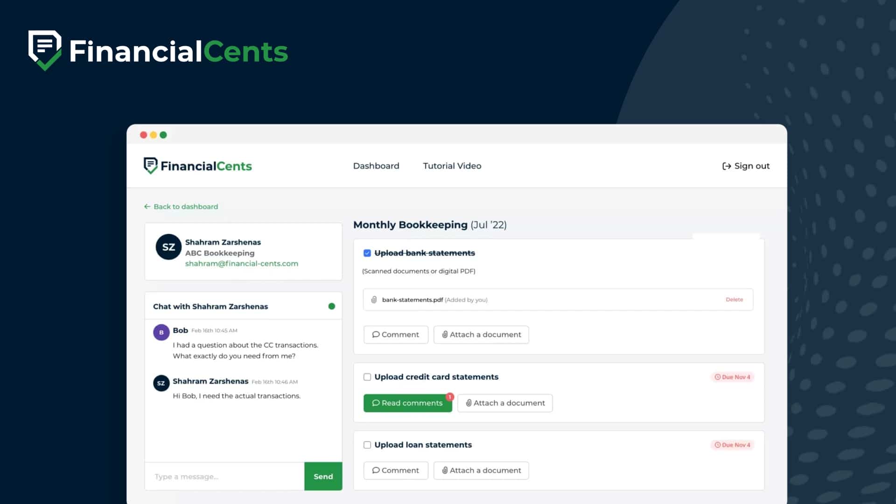Click the Due Nov 4 badge on credit card statements
This screenshot has height=504, width=896.
pyautogui.click(x=732, y=377)
